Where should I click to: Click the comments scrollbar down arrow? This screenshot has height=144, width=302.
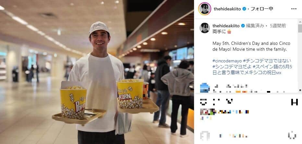(x=300, y=90)
